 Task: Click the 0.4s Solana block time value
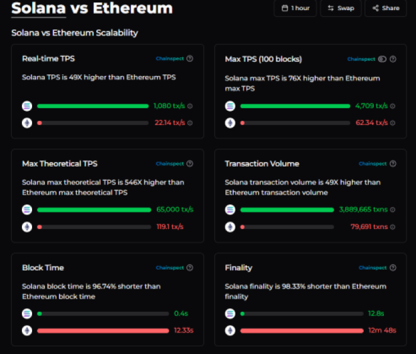click(x=181, y=314)
